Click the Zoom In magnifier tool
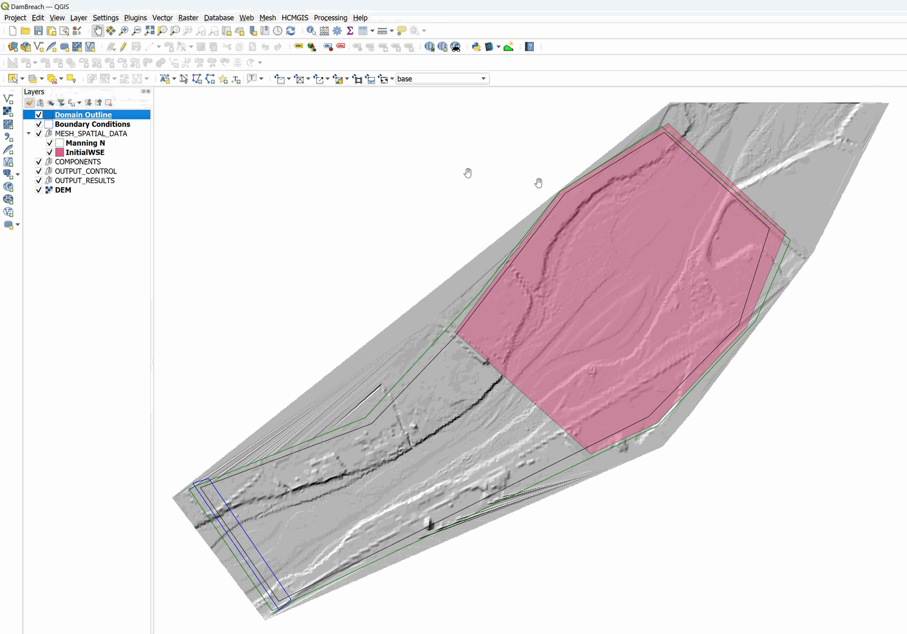 click(x=124, y=31)
